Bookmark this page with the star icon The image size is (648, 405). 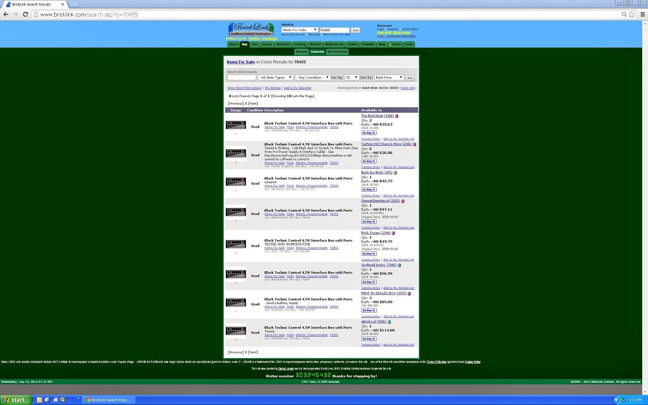coord(632,14)
